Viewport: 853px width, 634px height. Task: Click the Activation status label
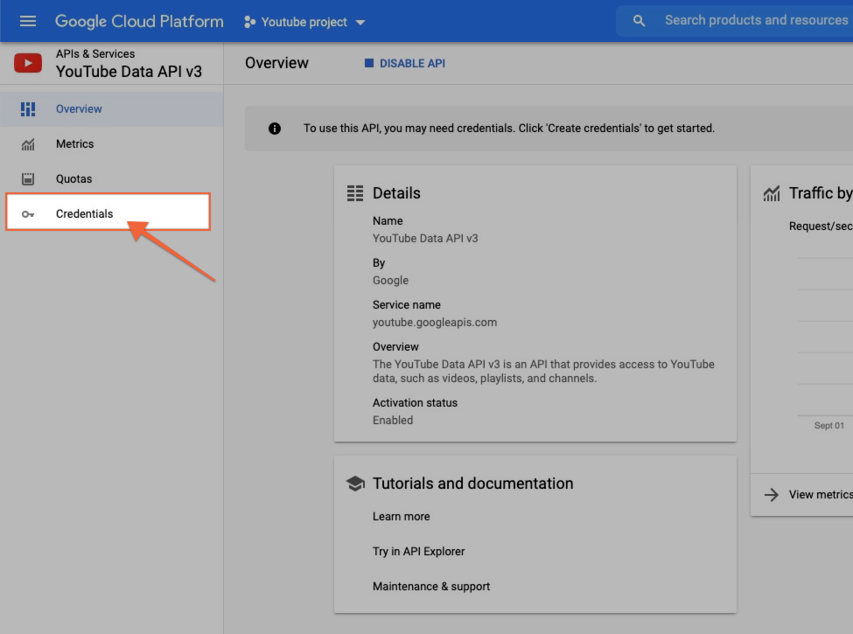[415, 403]
